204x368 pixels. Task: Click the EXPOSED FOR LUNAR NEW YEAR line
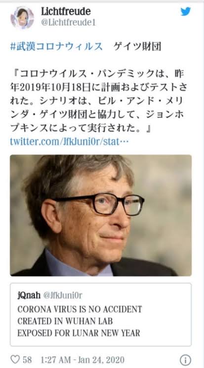tap(79, 333)
